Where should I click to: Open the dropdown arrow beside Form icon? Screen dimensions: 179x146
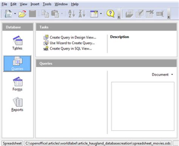[x=101, y=14]
